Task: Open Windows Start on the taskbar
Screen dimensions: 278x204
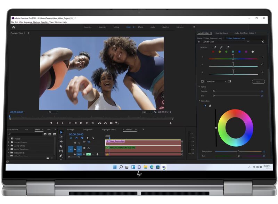Action: (115, 167)
